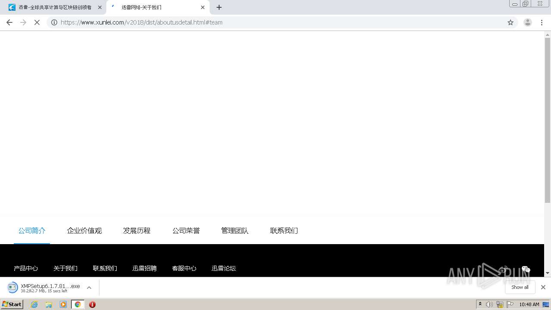Click the WeChat icon in the footer
This screenshot has width=551, height=310.
[x=526, y=270]
